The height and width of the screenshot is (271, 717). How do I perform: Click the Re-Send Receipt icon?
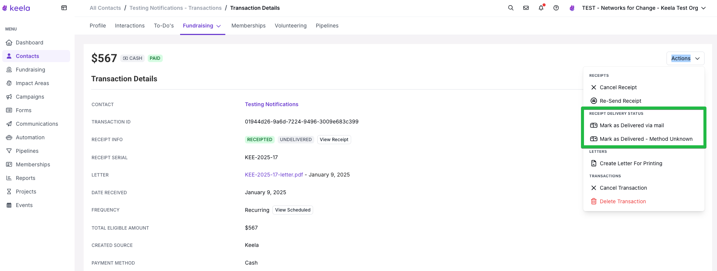point(594,101)
